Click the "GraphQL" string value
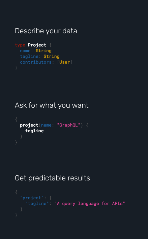 pos(68,125)
